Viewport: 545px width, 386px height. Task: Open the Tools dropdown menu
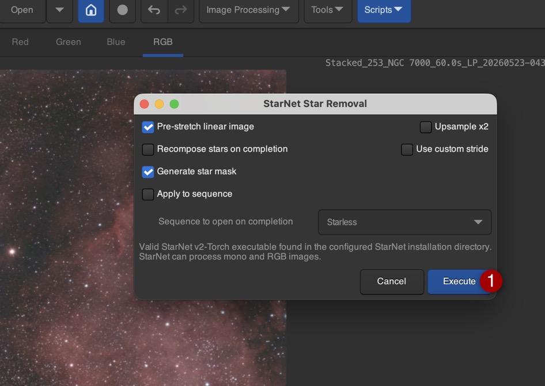(x=328, y=10)
